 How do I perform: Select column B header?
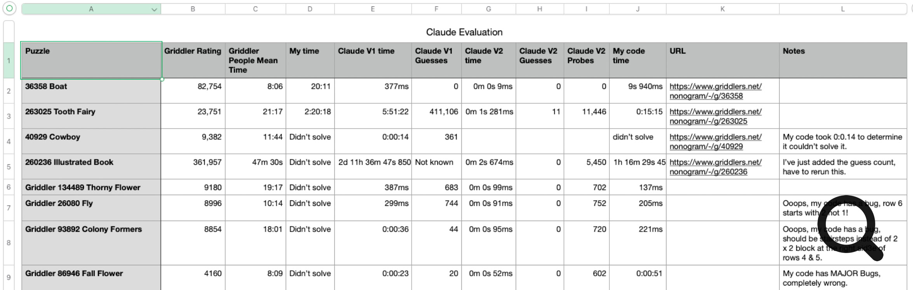[x=193, y=9]
